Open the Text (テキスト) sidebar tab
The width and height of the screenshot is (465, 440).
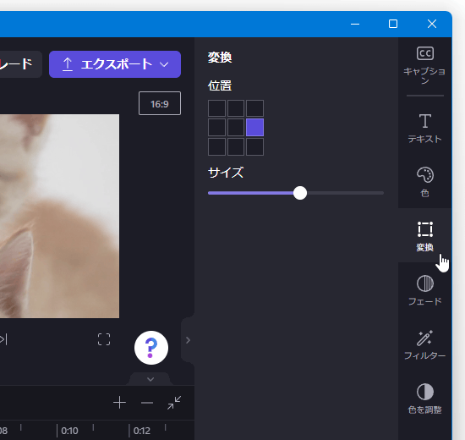pyautogui.click(x=424, y=129)
